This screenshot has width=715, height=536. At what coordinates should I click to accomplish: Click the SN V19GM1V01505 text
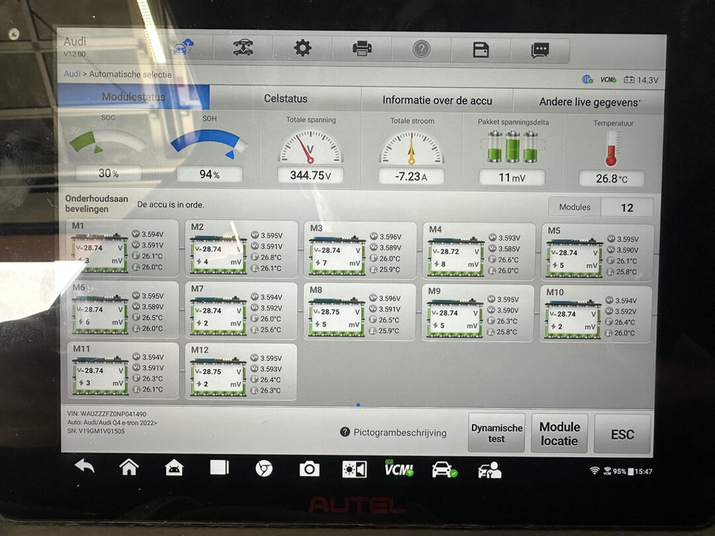tap(96, 431)
